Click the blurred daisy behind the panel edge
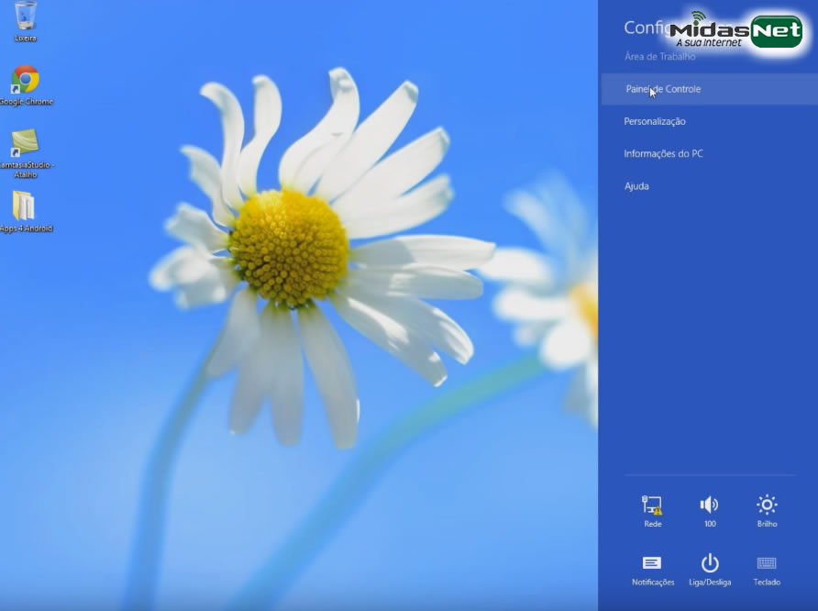Screen dimensions: 818x611 click(x=550, y=294)
